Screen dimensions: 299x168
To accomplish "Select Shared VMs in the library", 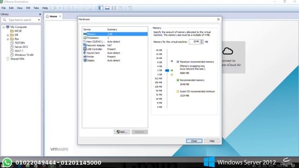I will tap(17, 59).
